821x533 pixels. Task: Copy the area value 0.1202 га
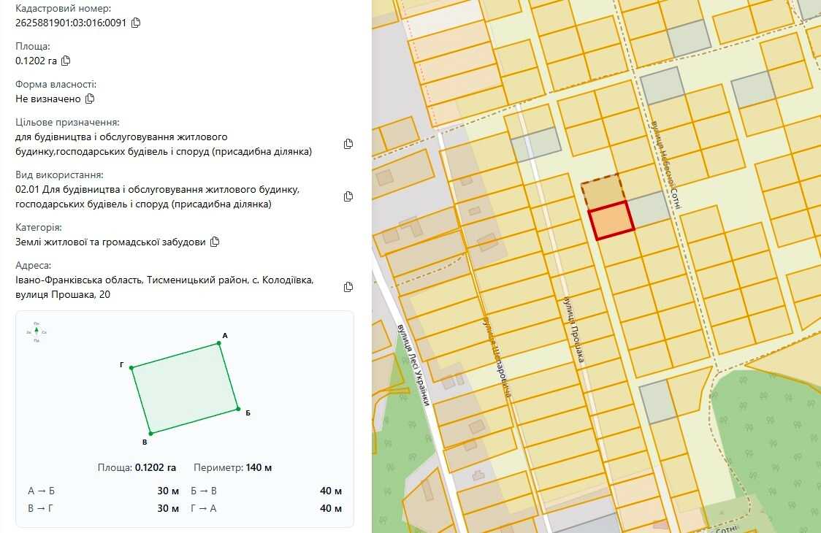point(66,61)
